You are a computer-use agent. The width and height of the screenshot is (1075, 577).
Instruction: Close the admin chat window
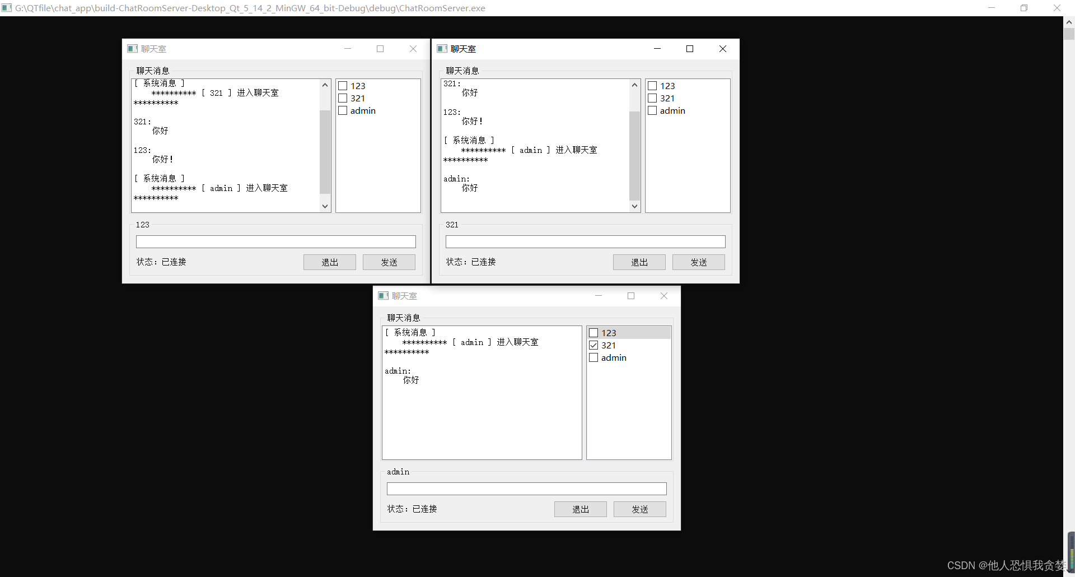[664, 296]
